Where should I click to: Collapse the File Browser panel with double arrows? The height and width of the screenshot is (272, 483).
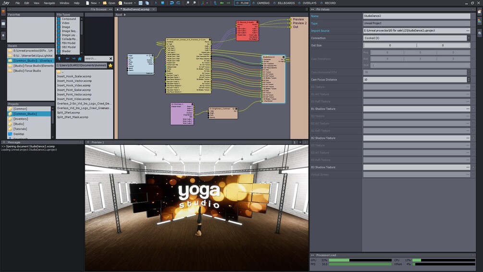point(110,9)
